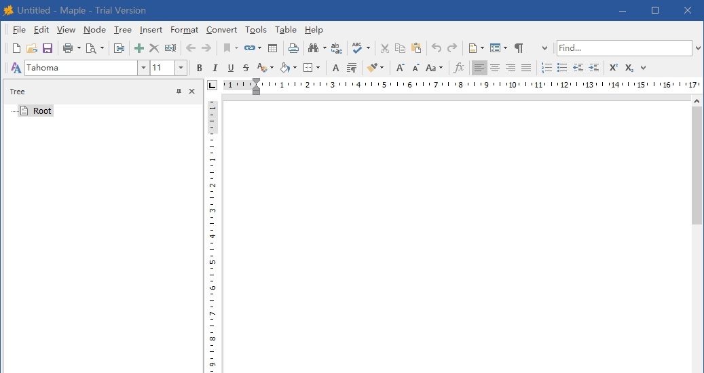Image resolution: width=704 pixels, height=373 pixels.
Task: Run spell check ABC icon
Action: coord(357,48)
